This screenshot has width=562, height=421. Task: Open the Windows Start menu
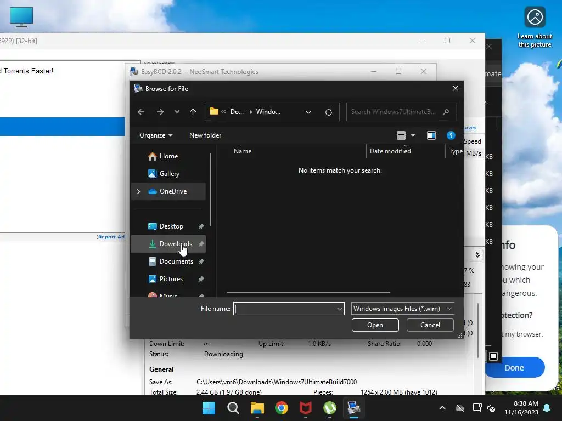pos(209,408)
